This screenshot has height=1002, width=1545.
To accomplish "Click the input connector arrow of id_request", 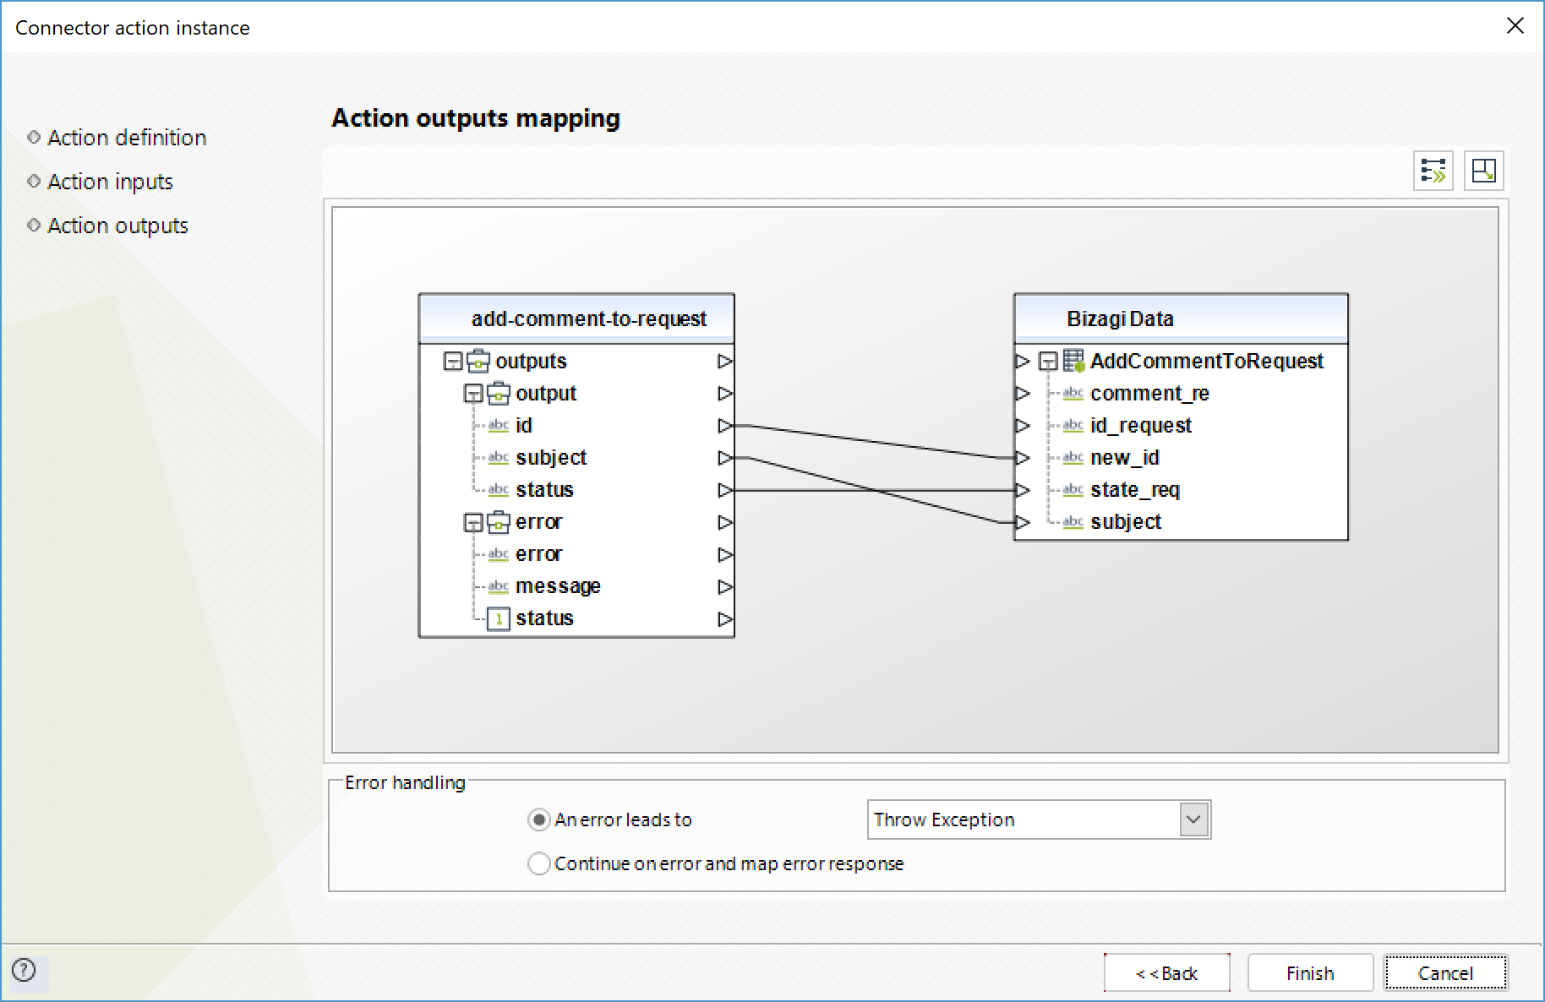I will 1023,425.
